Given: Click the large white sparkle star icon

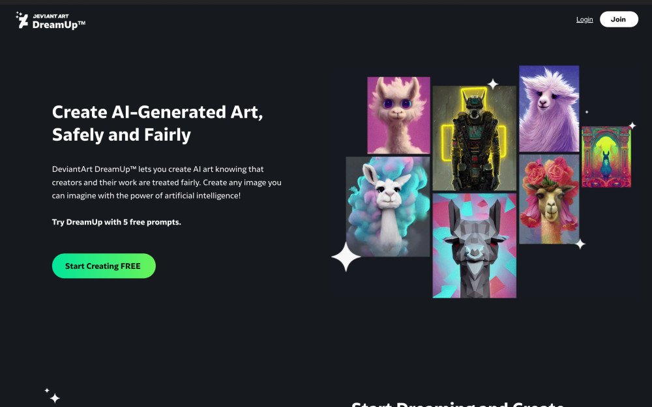Looking at the screenshot, I should 346,257.
